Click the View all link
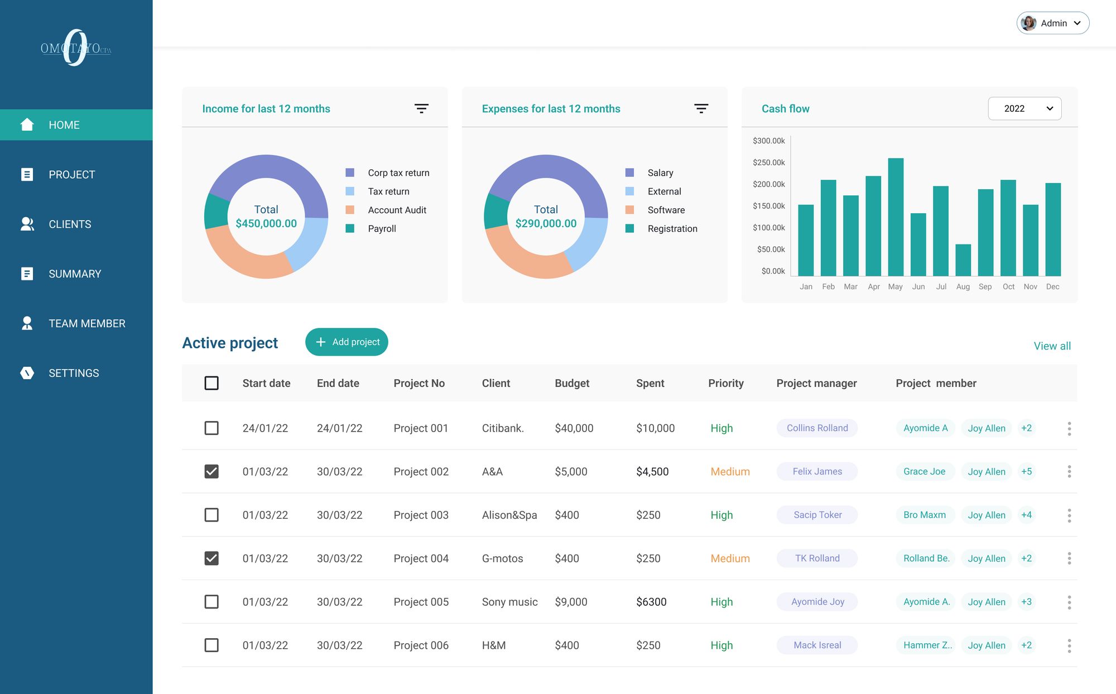Screen dimensions: 1116x694 click(x=1052, y=346)
